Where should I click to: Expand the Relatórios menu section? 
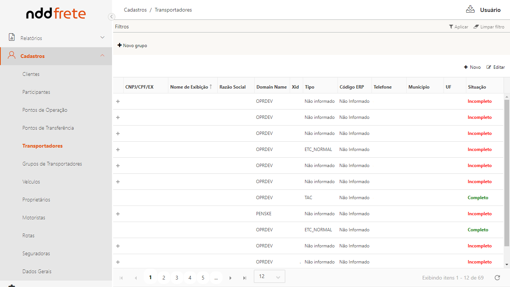[x=102, y=38]
